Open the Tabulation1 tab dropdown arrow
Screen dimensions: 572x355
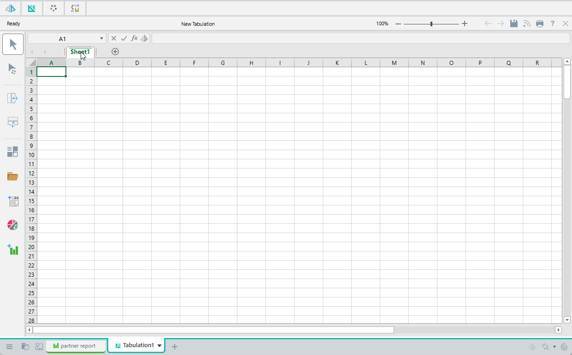click(x=159, y=345)
